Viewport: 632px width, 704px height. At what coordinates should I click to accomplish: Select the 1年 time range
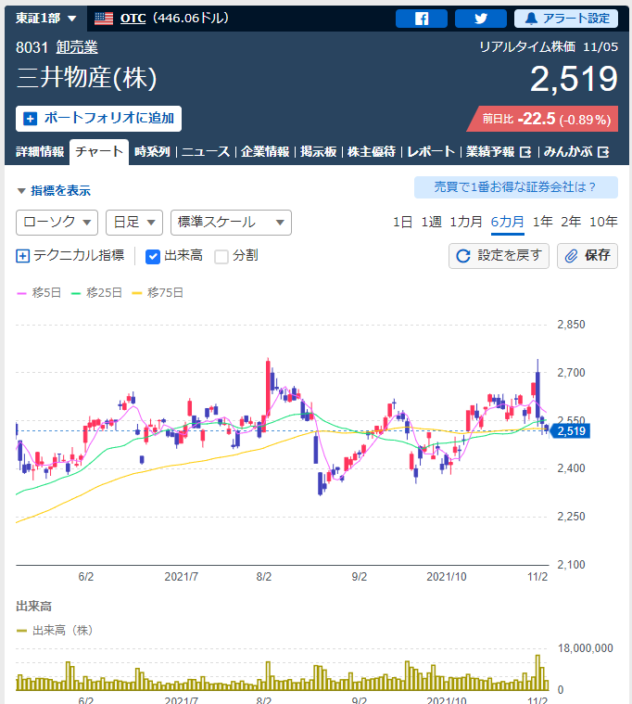(x=542, y=222)
